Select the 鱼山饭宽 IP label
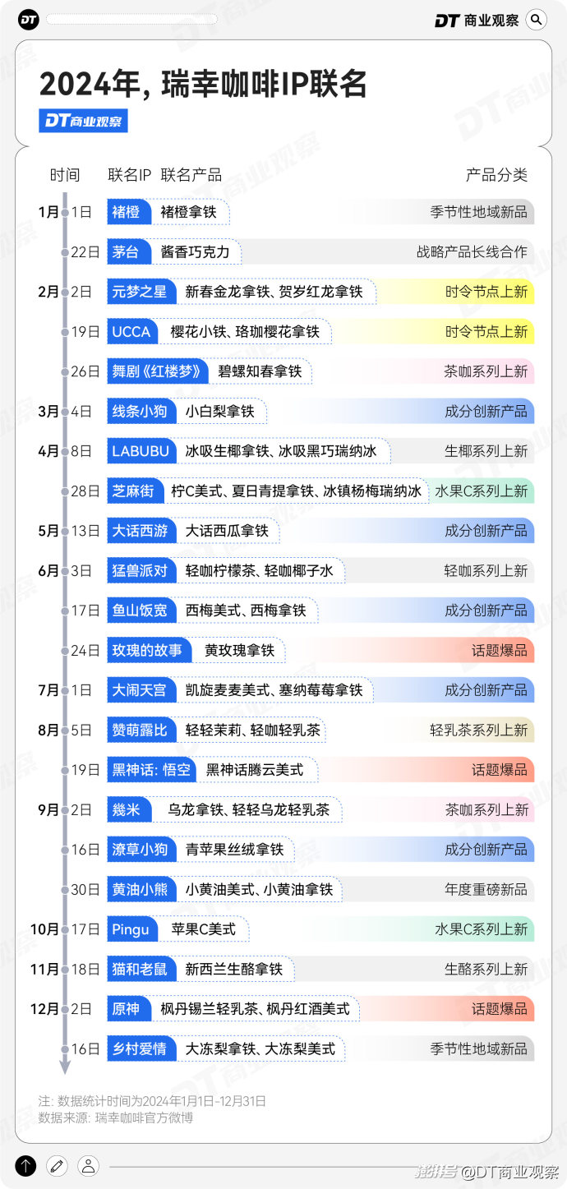Screen dimensions: 567x1189 140,611
